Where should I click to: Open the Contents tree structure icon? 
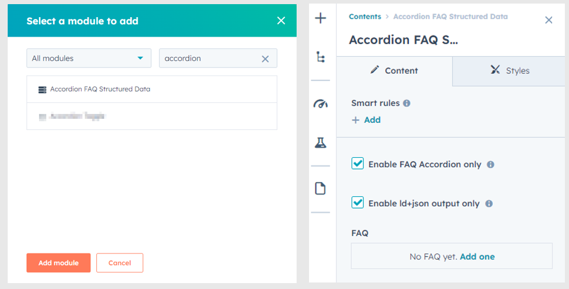(x=320, y=57)
